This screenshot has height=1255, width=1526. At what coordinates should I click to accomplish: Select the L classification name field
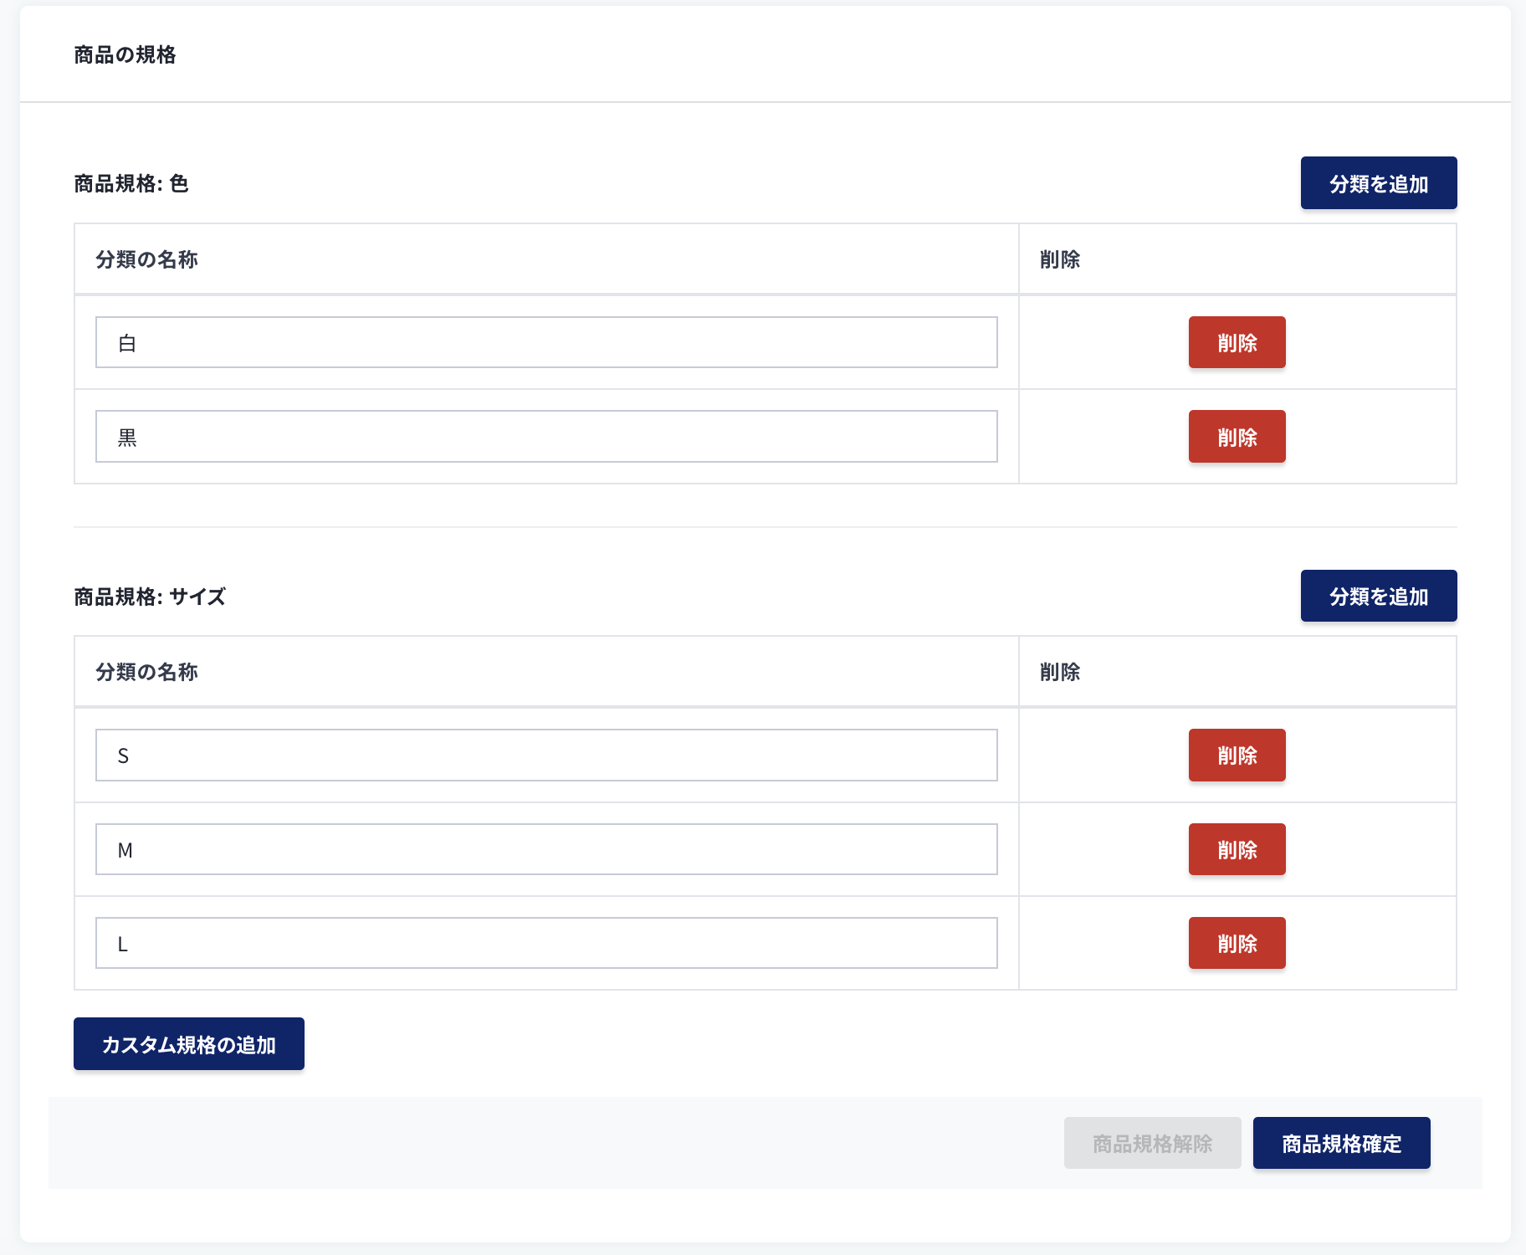tap(546, 943)
